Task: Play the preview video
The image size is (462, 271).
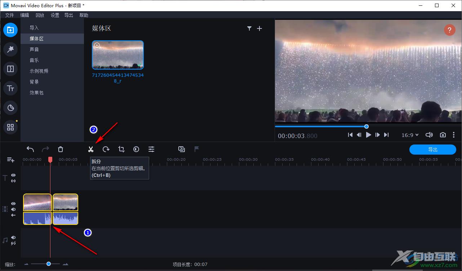Action: click(x=368, y=135)
